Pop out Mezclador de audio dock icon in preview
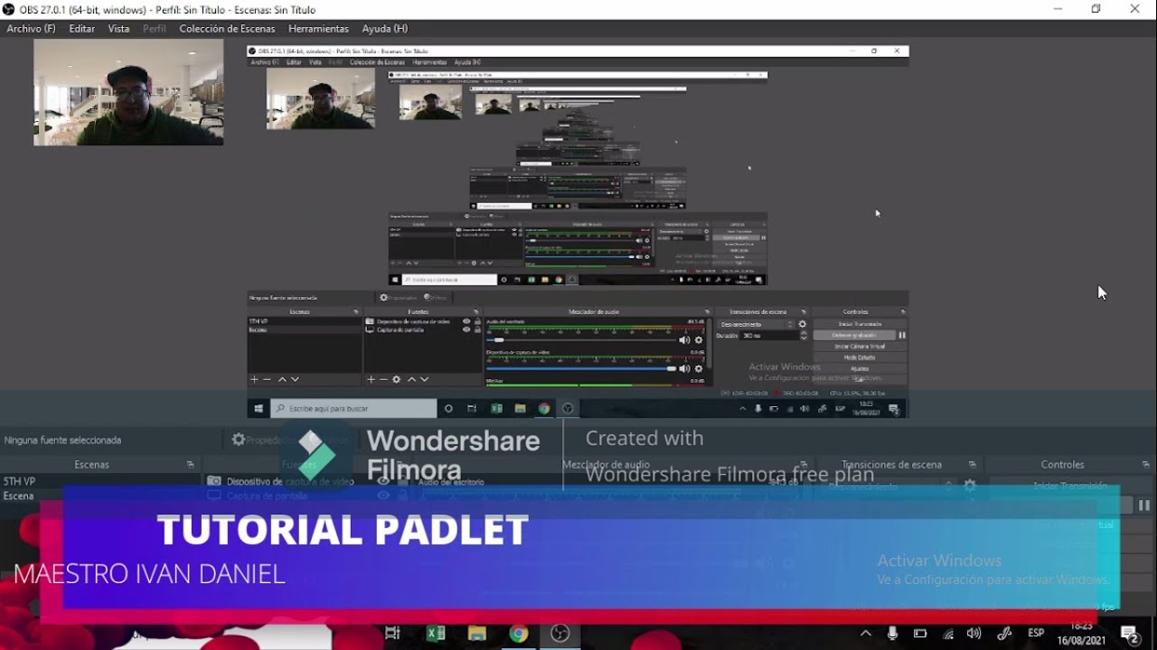1157x650 pixels. point(706,311)
